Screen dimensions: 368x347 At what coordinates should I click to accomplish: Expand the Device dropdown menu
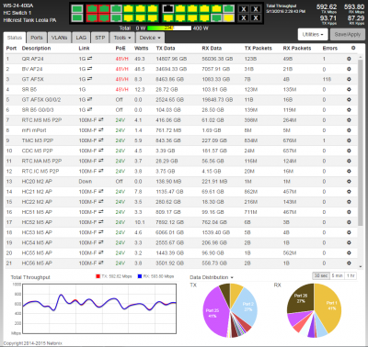pyautogui.click(x=150, y=38)
